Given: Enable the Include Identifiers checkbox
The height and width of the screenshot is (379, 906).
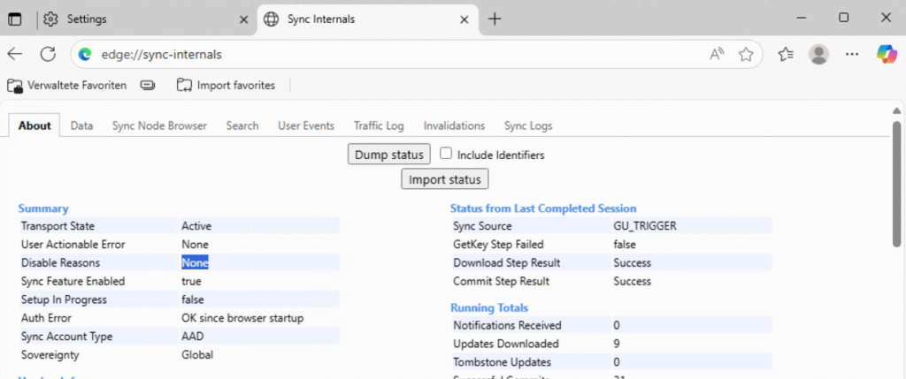Looking at the screenshot, I should pyautogui.click(x=447, y=154).
